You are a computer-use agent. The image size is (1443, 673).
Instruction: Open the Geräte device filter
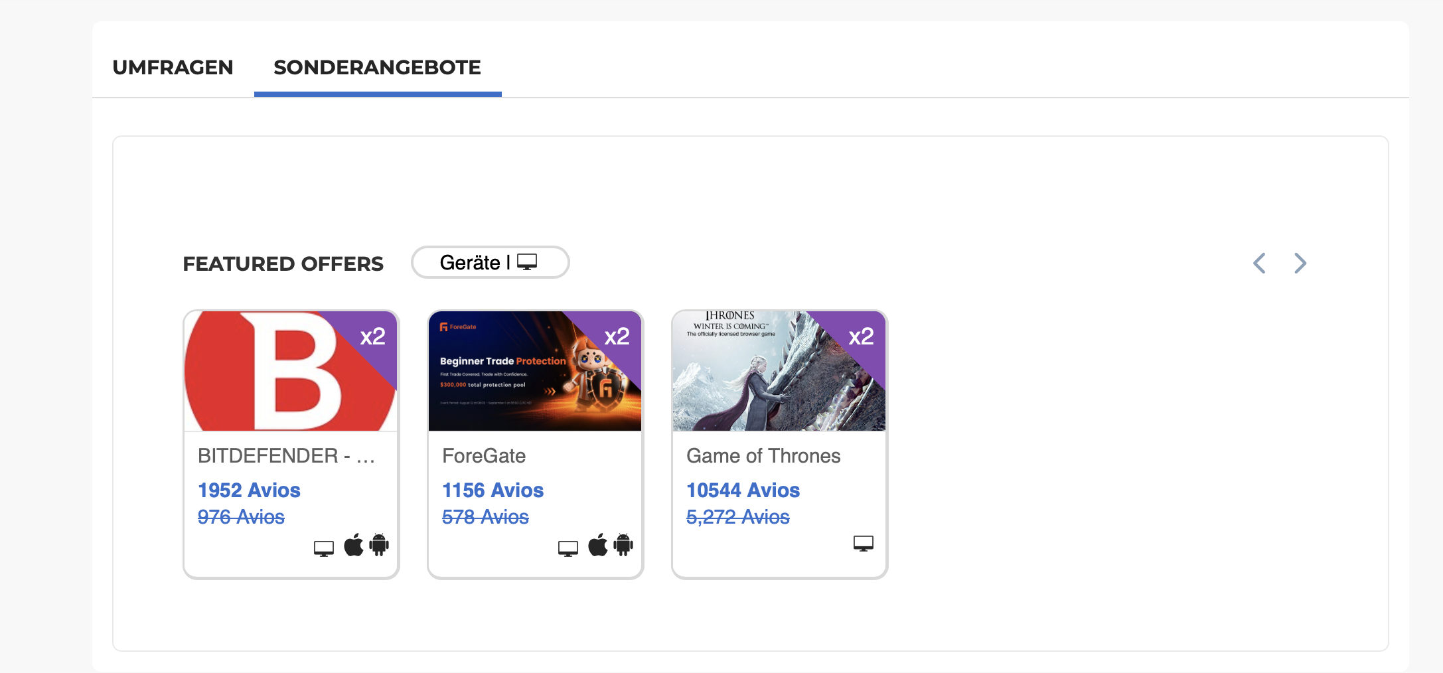(x=490, y=262)
